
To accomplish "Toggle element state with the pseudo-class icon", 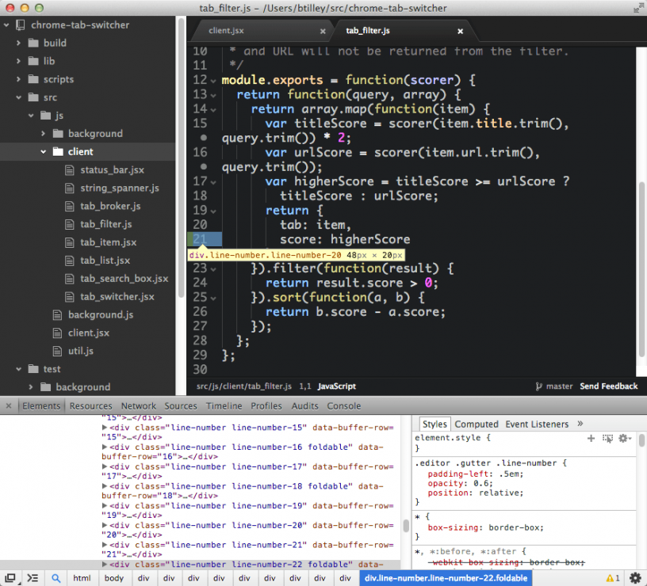I will tap(607, 436).
